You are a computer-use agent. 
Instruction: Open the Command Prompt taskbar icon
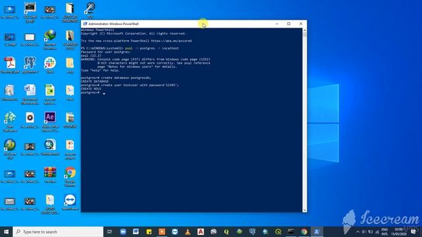291,232
